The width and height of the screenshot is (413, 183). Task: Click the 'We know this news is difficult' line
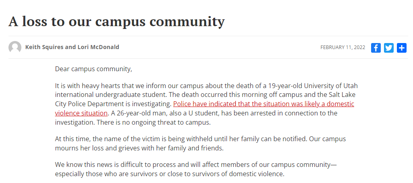(x=196, y=165)
